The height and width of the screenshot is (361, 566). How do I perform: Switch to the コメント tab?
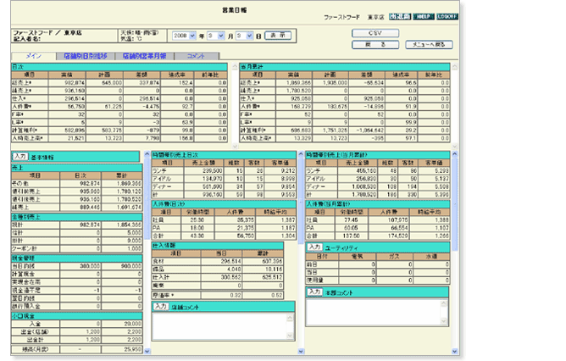click(195, 55)
